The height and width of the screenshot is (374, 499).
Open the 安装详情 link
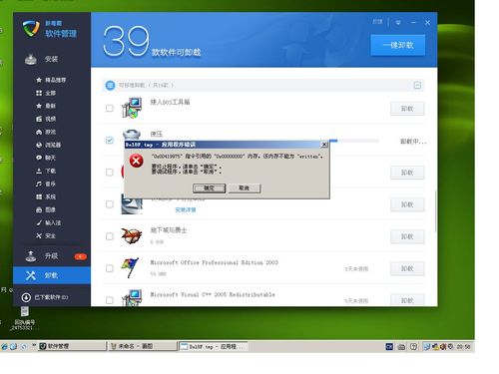(x=186, y=209)
